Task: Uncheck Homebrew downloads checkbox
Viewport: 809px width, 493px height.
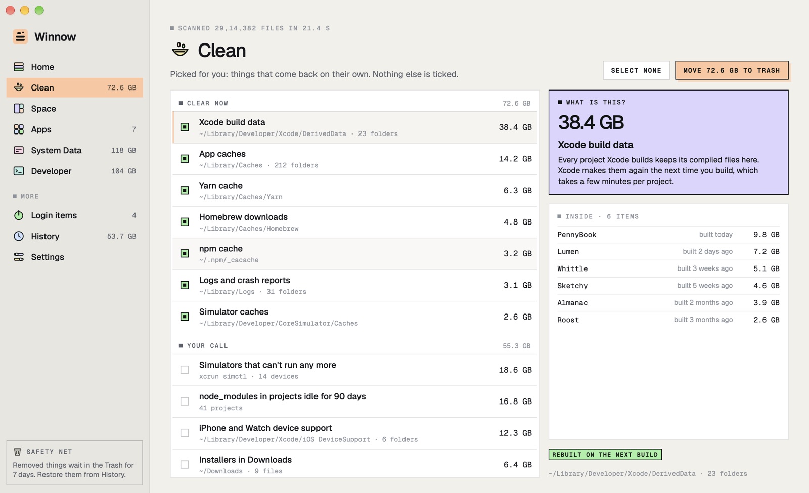Action: [185, 222]
